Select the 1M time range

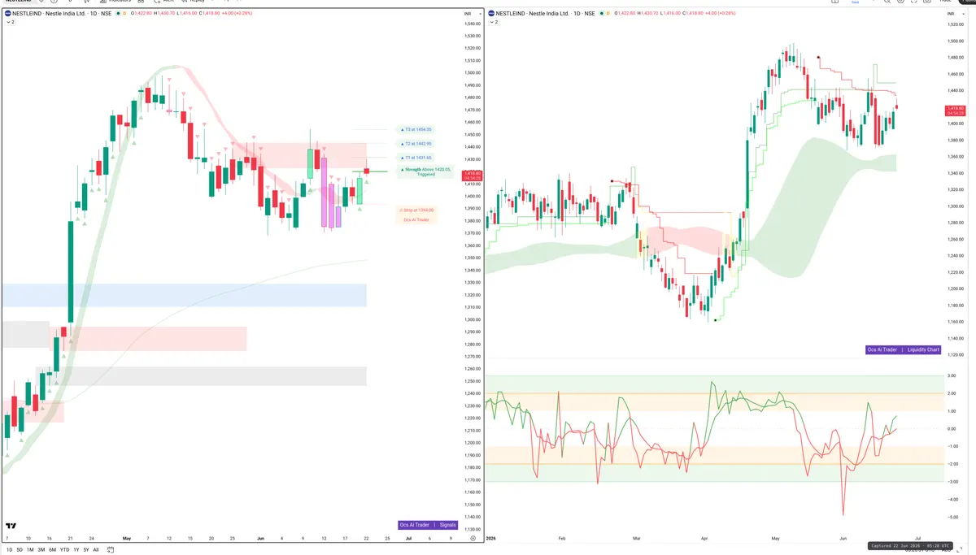[x=30, y=549]
